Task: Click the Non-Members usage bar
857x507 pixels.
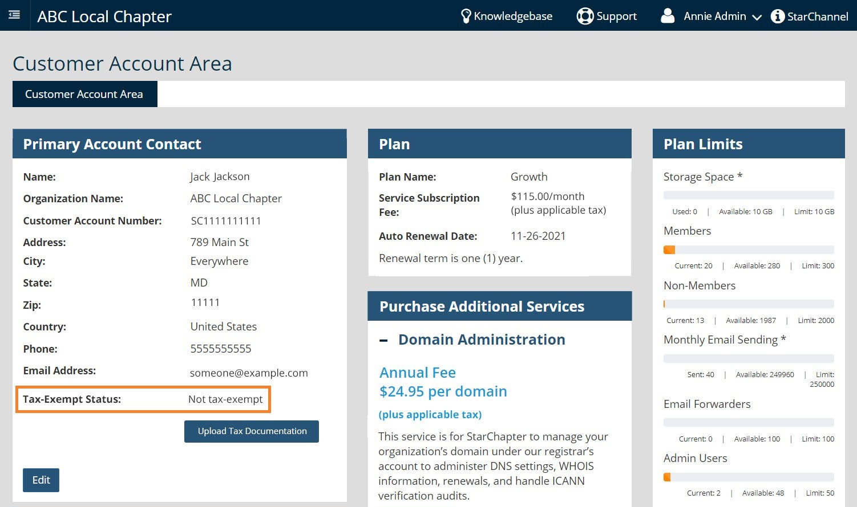Action: tap(749, 304)
